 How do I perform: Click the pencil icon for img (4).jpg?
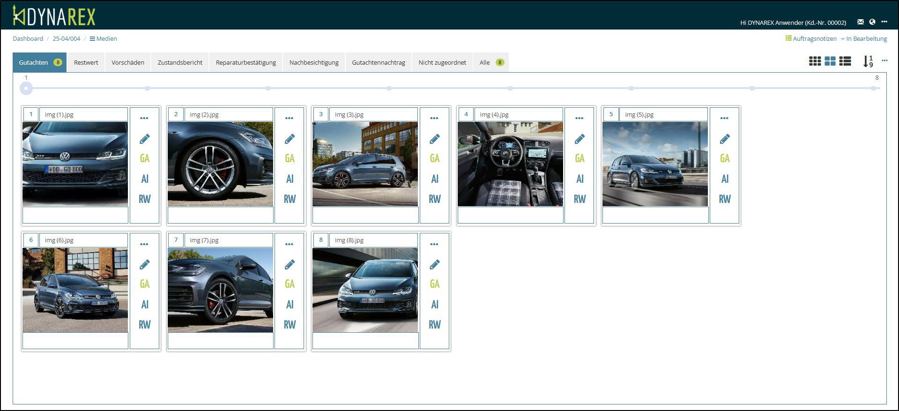point(580,139)
